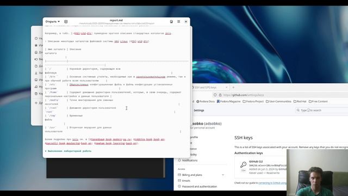Click the card icon beside Billing and plans
348x196 pixels.
[x=179, y=175]
